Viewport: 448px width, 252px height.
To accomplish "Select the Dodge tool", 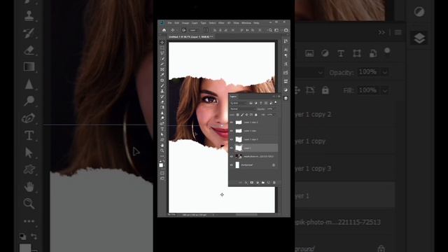I will click(x=162, y=118).
